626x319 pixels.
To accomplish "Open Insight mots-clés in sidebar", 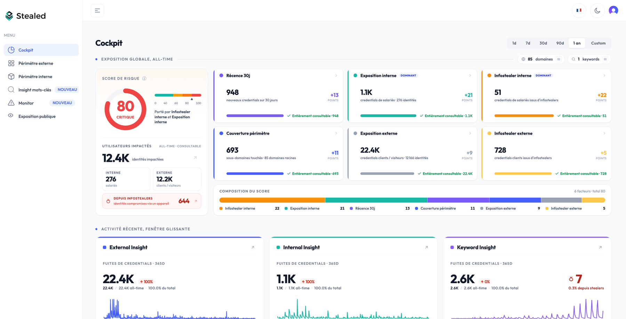I will 41,90.
